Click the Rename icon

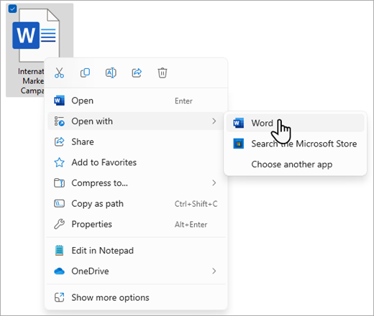click(111, 73)
